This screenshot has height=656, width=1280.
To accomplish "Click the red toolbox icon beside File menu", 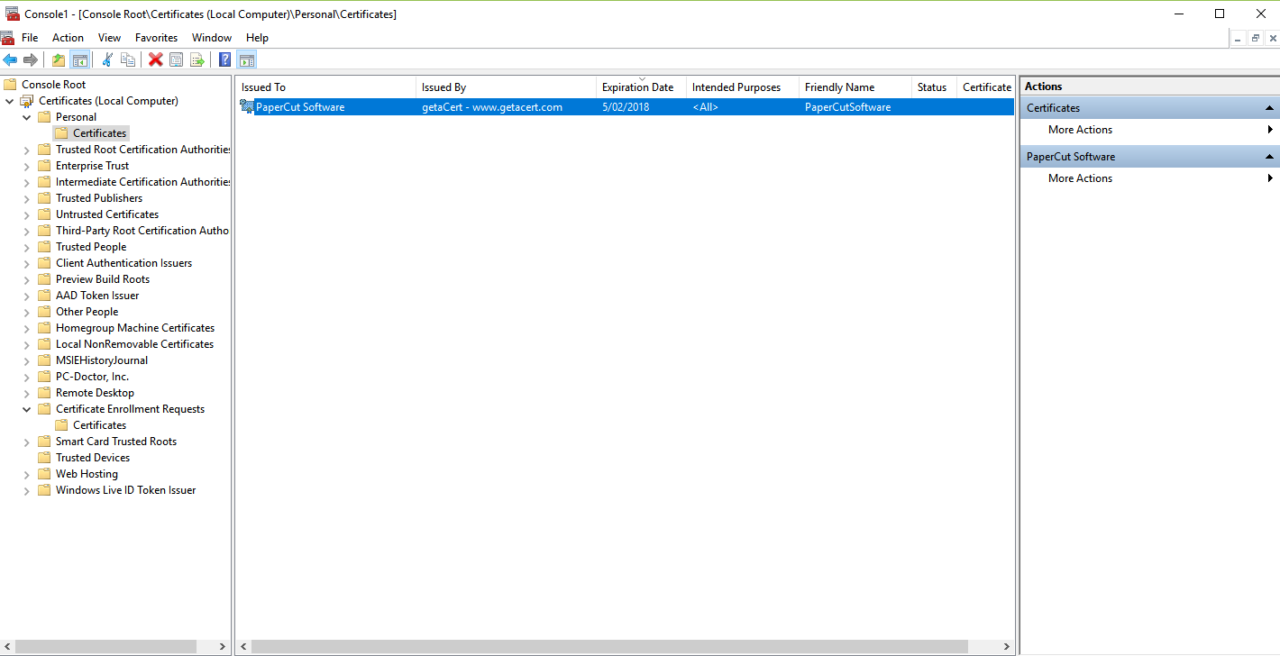I will 8,38.
